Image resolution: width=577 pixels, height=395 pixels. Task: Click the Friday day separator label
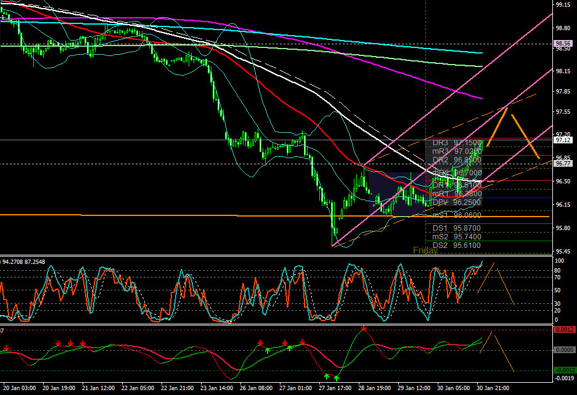coord(425,250)
